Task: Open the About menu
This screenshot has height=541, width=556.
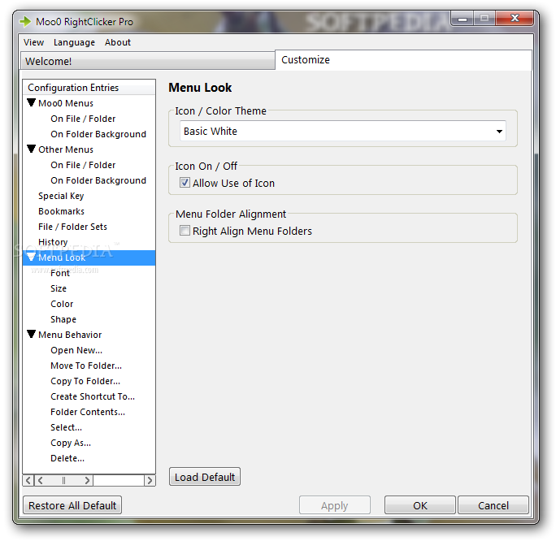Action: [x=118, y=42]
